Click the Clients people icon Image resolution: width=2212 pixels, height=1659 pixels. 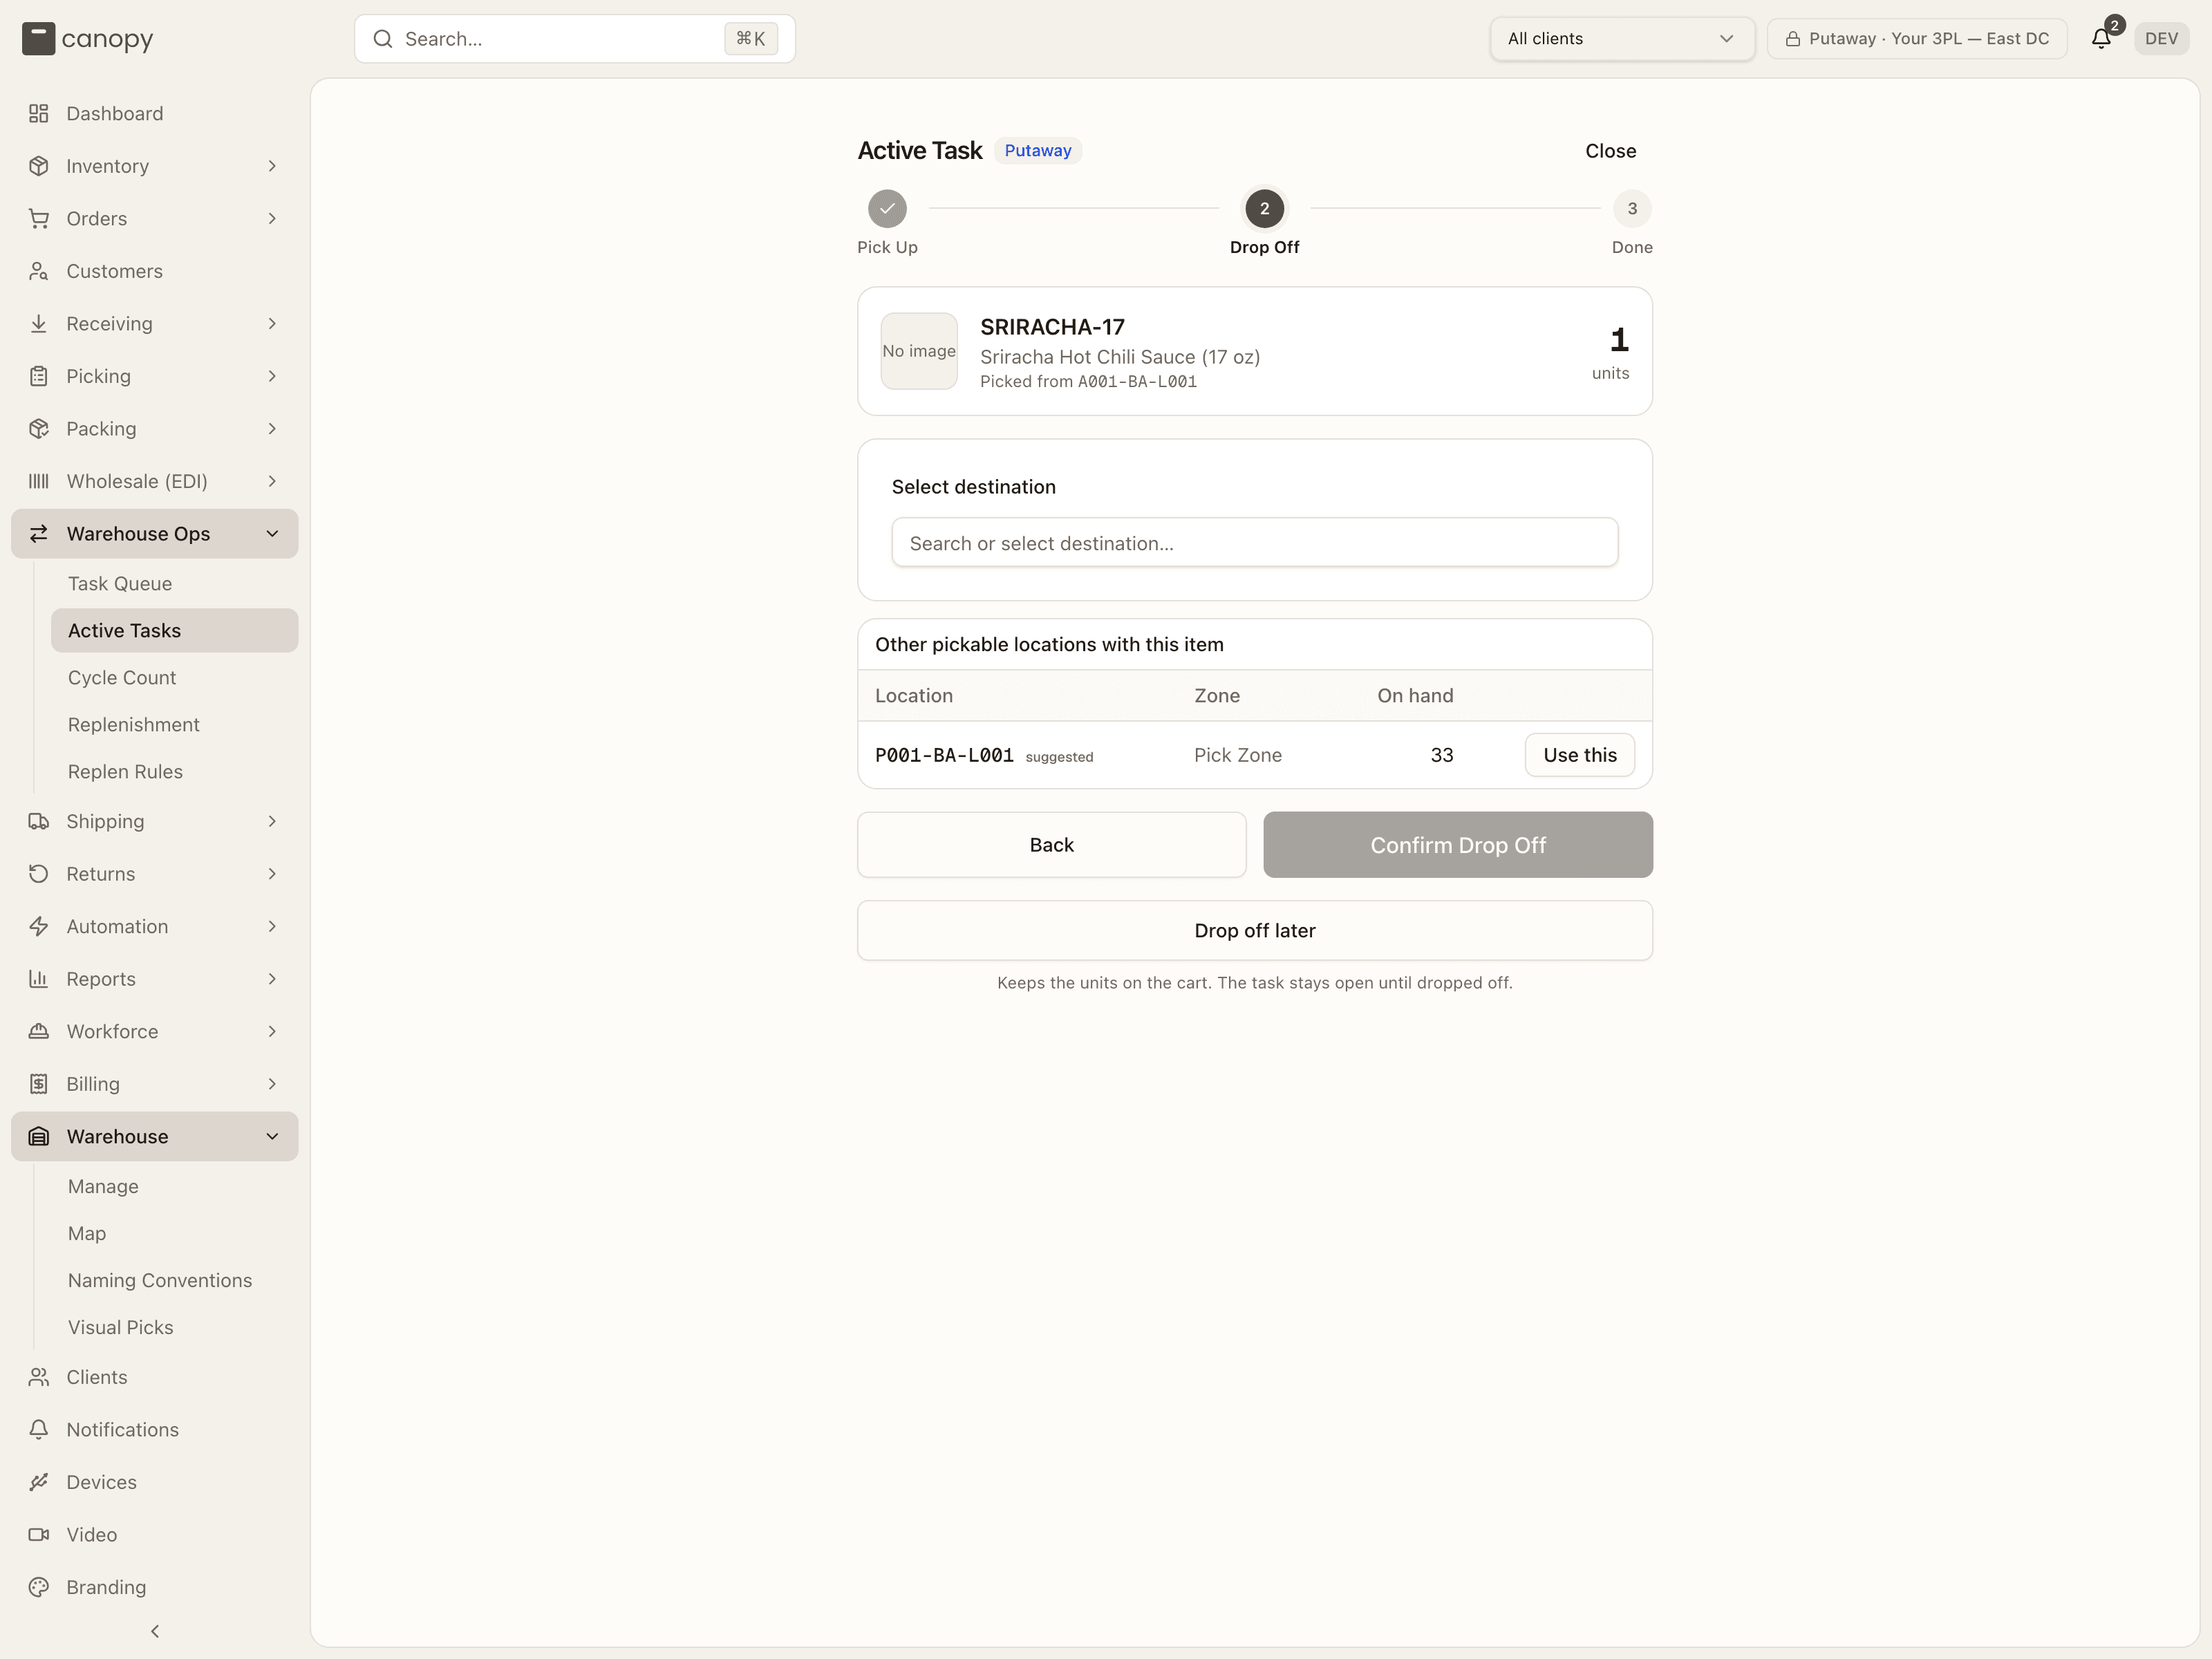(39, 1377)
